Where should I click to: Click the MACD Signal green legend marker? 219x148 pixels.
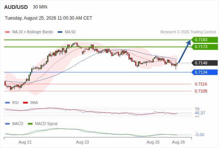point(30,124)
